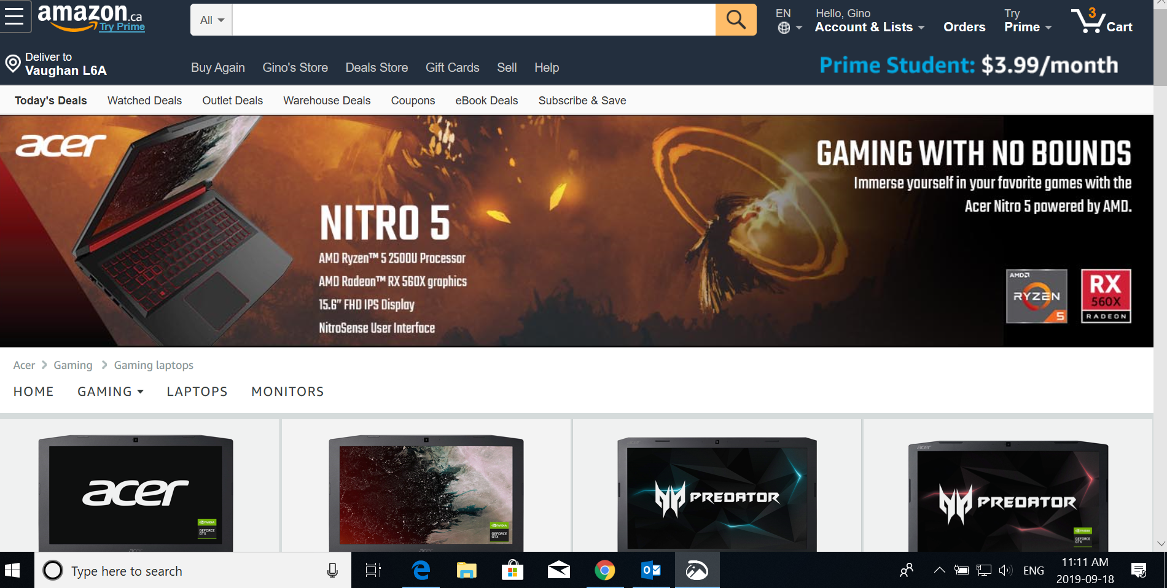1167x588 pixels.
Task: Open the Acer-logo laptop product thumbnail
Action: 136,493
